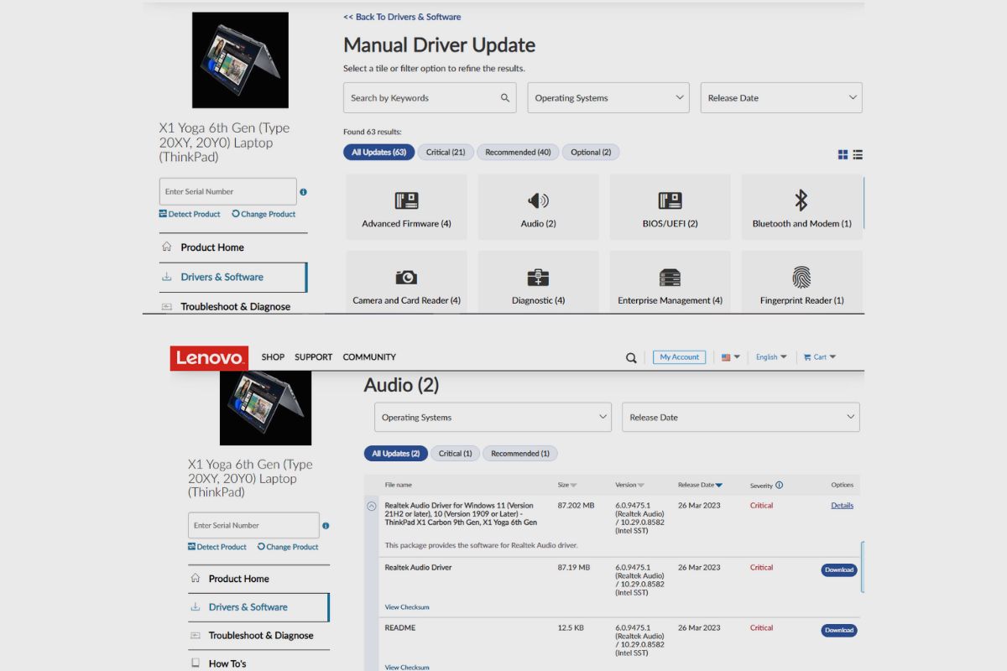Click the Severity info icon
The width and height of the screenshot is (1007, 671).
(780, 485)
